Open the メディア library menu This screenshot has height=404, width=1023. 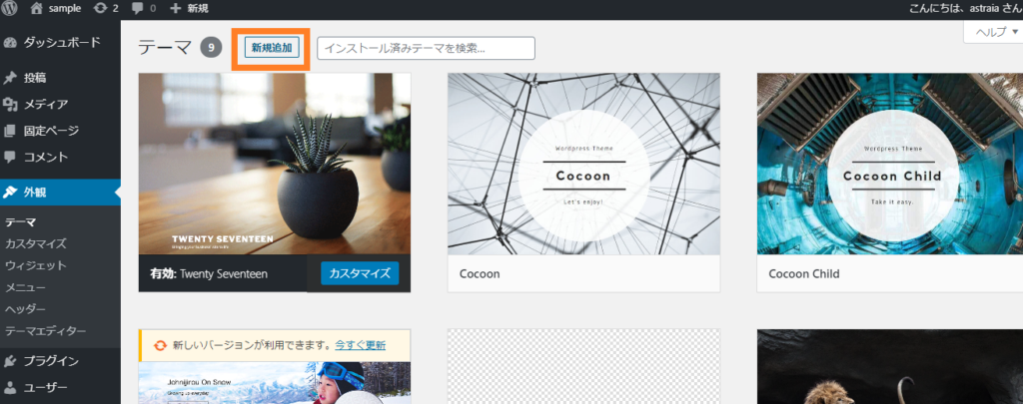tap(45, 104)
